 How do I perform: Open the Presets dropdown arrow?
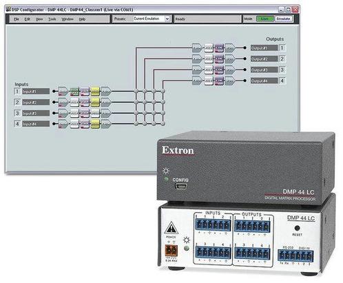(167, 19)
